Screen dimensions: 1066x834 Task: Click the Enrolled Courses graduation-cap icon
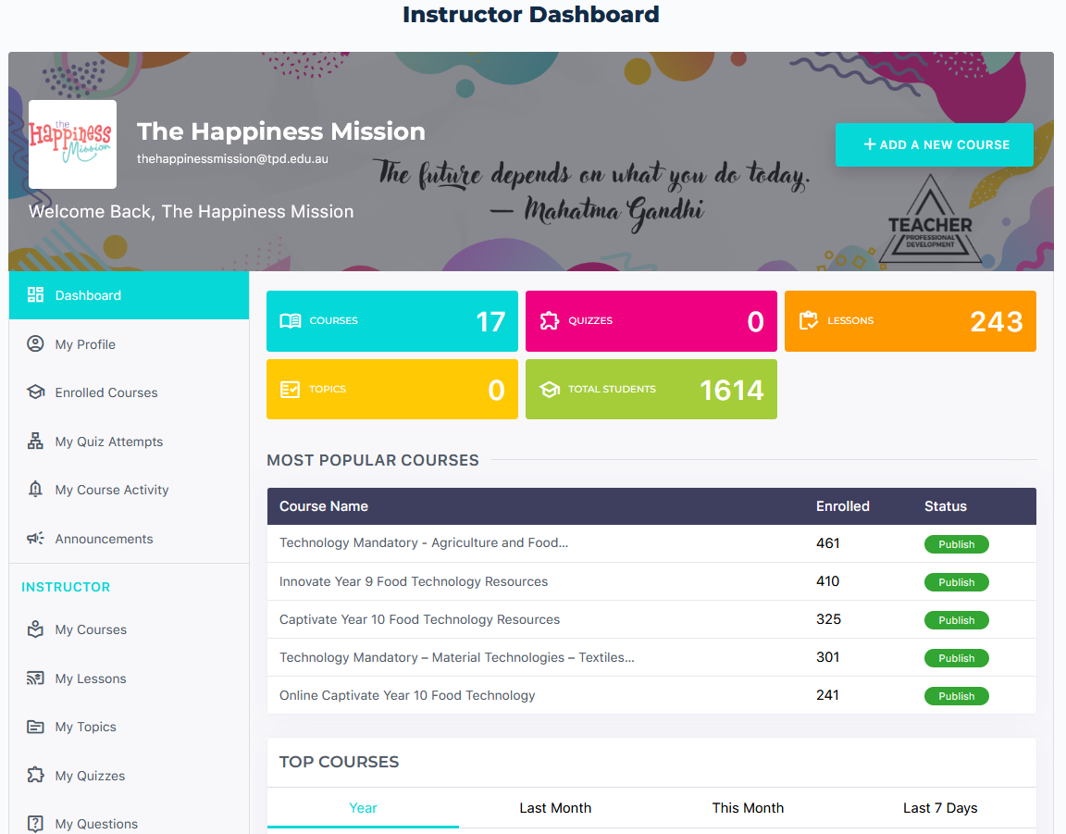(x=34, y=392)
